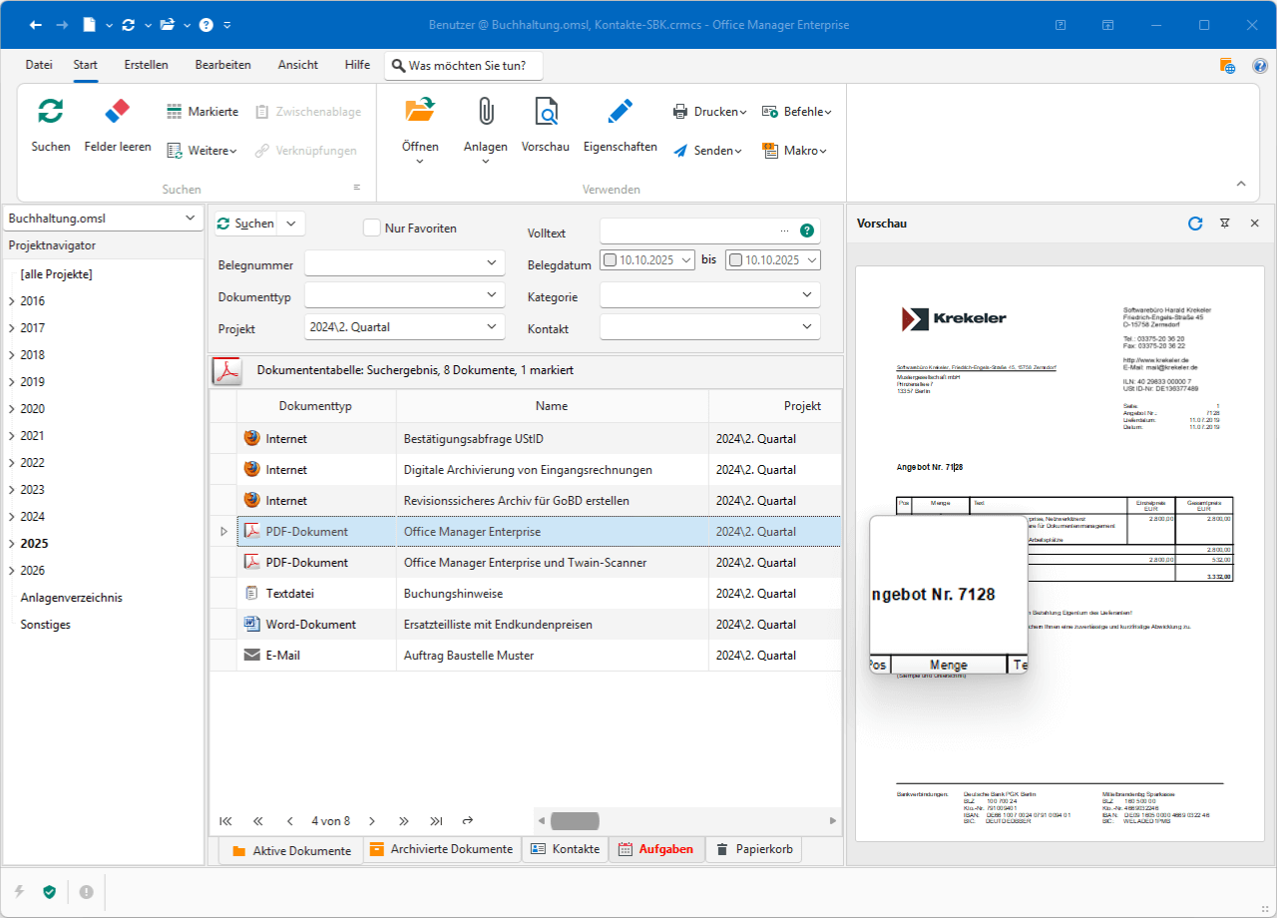Click the Öffnen folder icon
Image resolution: width=1277 pixels, height=918 pixels.
[x=420, y=111]
